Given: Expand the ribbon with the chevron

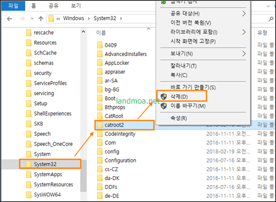Looking at the screenshot, I should pos(268,6).
